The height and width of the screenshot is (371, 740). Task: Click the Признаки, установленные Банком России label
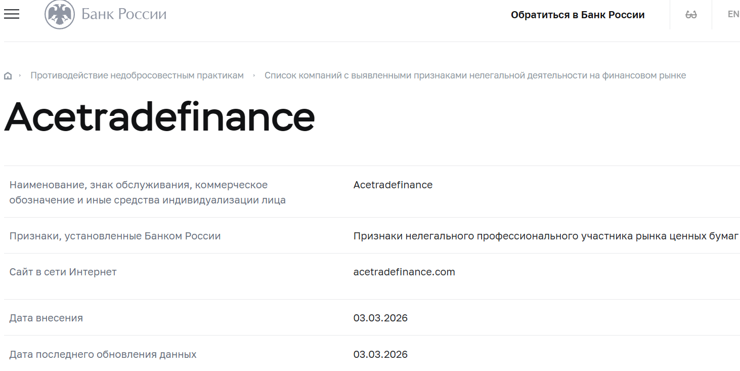[x=115, y=236]
